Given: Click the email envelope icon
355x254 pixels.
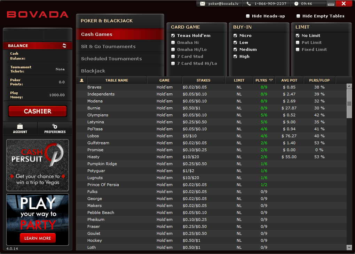Looking at the screenshot, I should pos(203,3).
